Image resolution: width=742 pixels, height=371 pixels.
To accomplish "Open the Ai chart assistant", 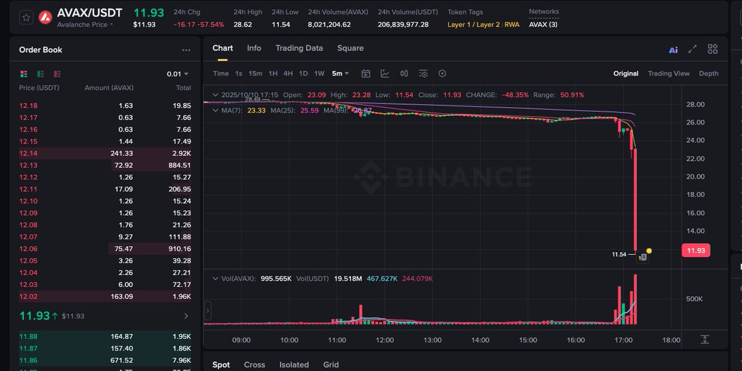I will tap(673, 49).
